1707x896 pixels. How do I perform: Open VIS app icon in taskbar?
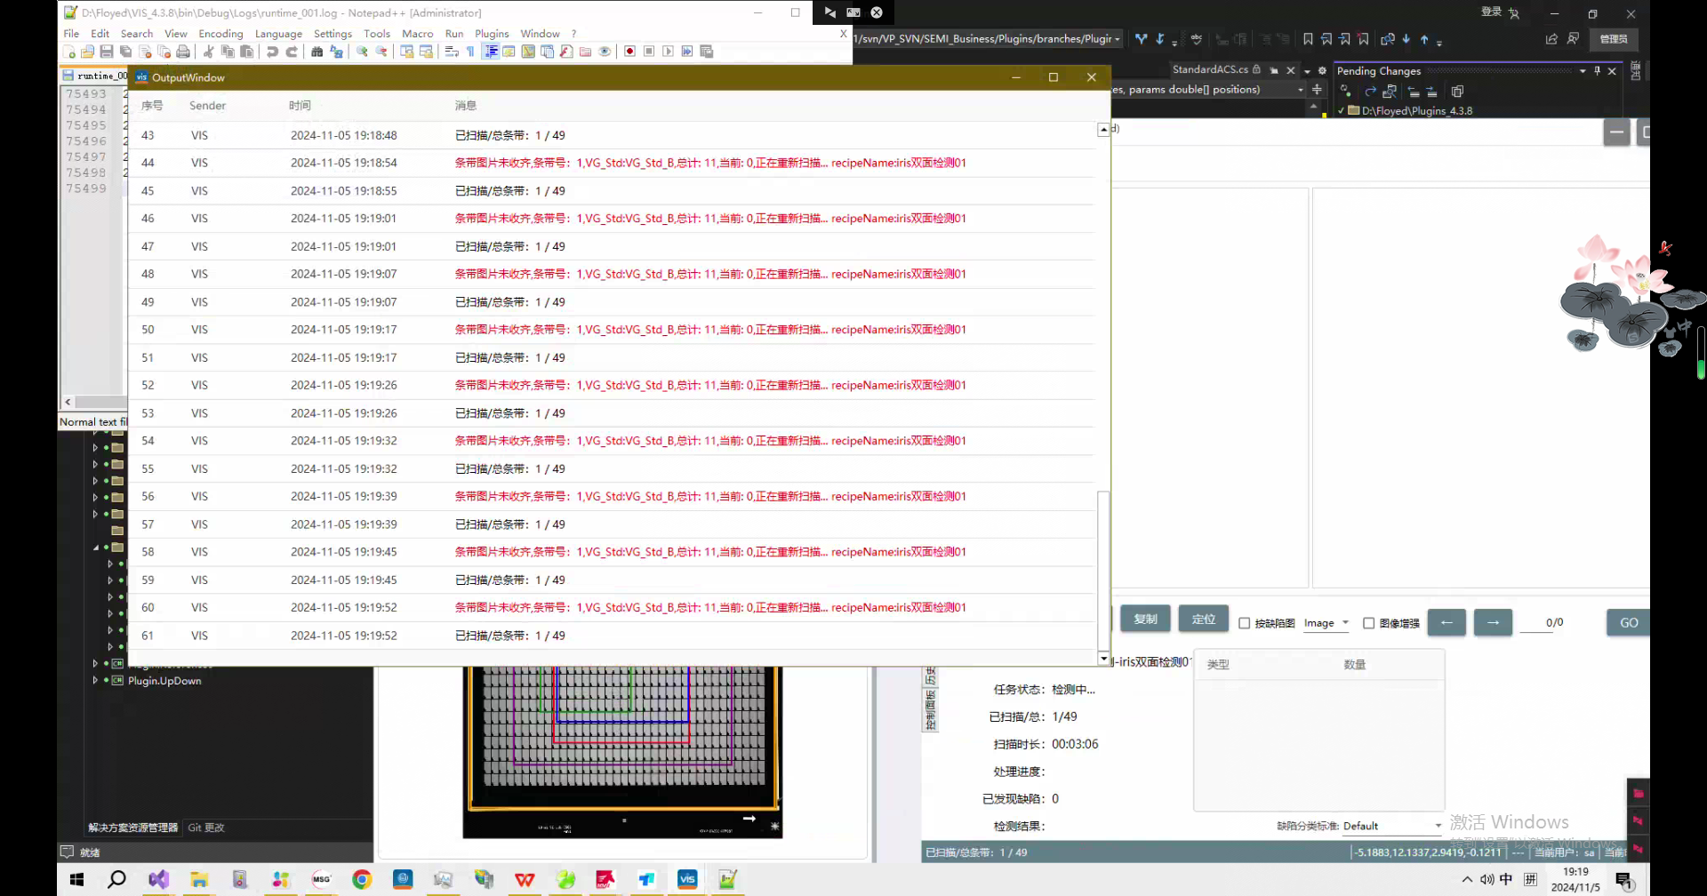687,879
